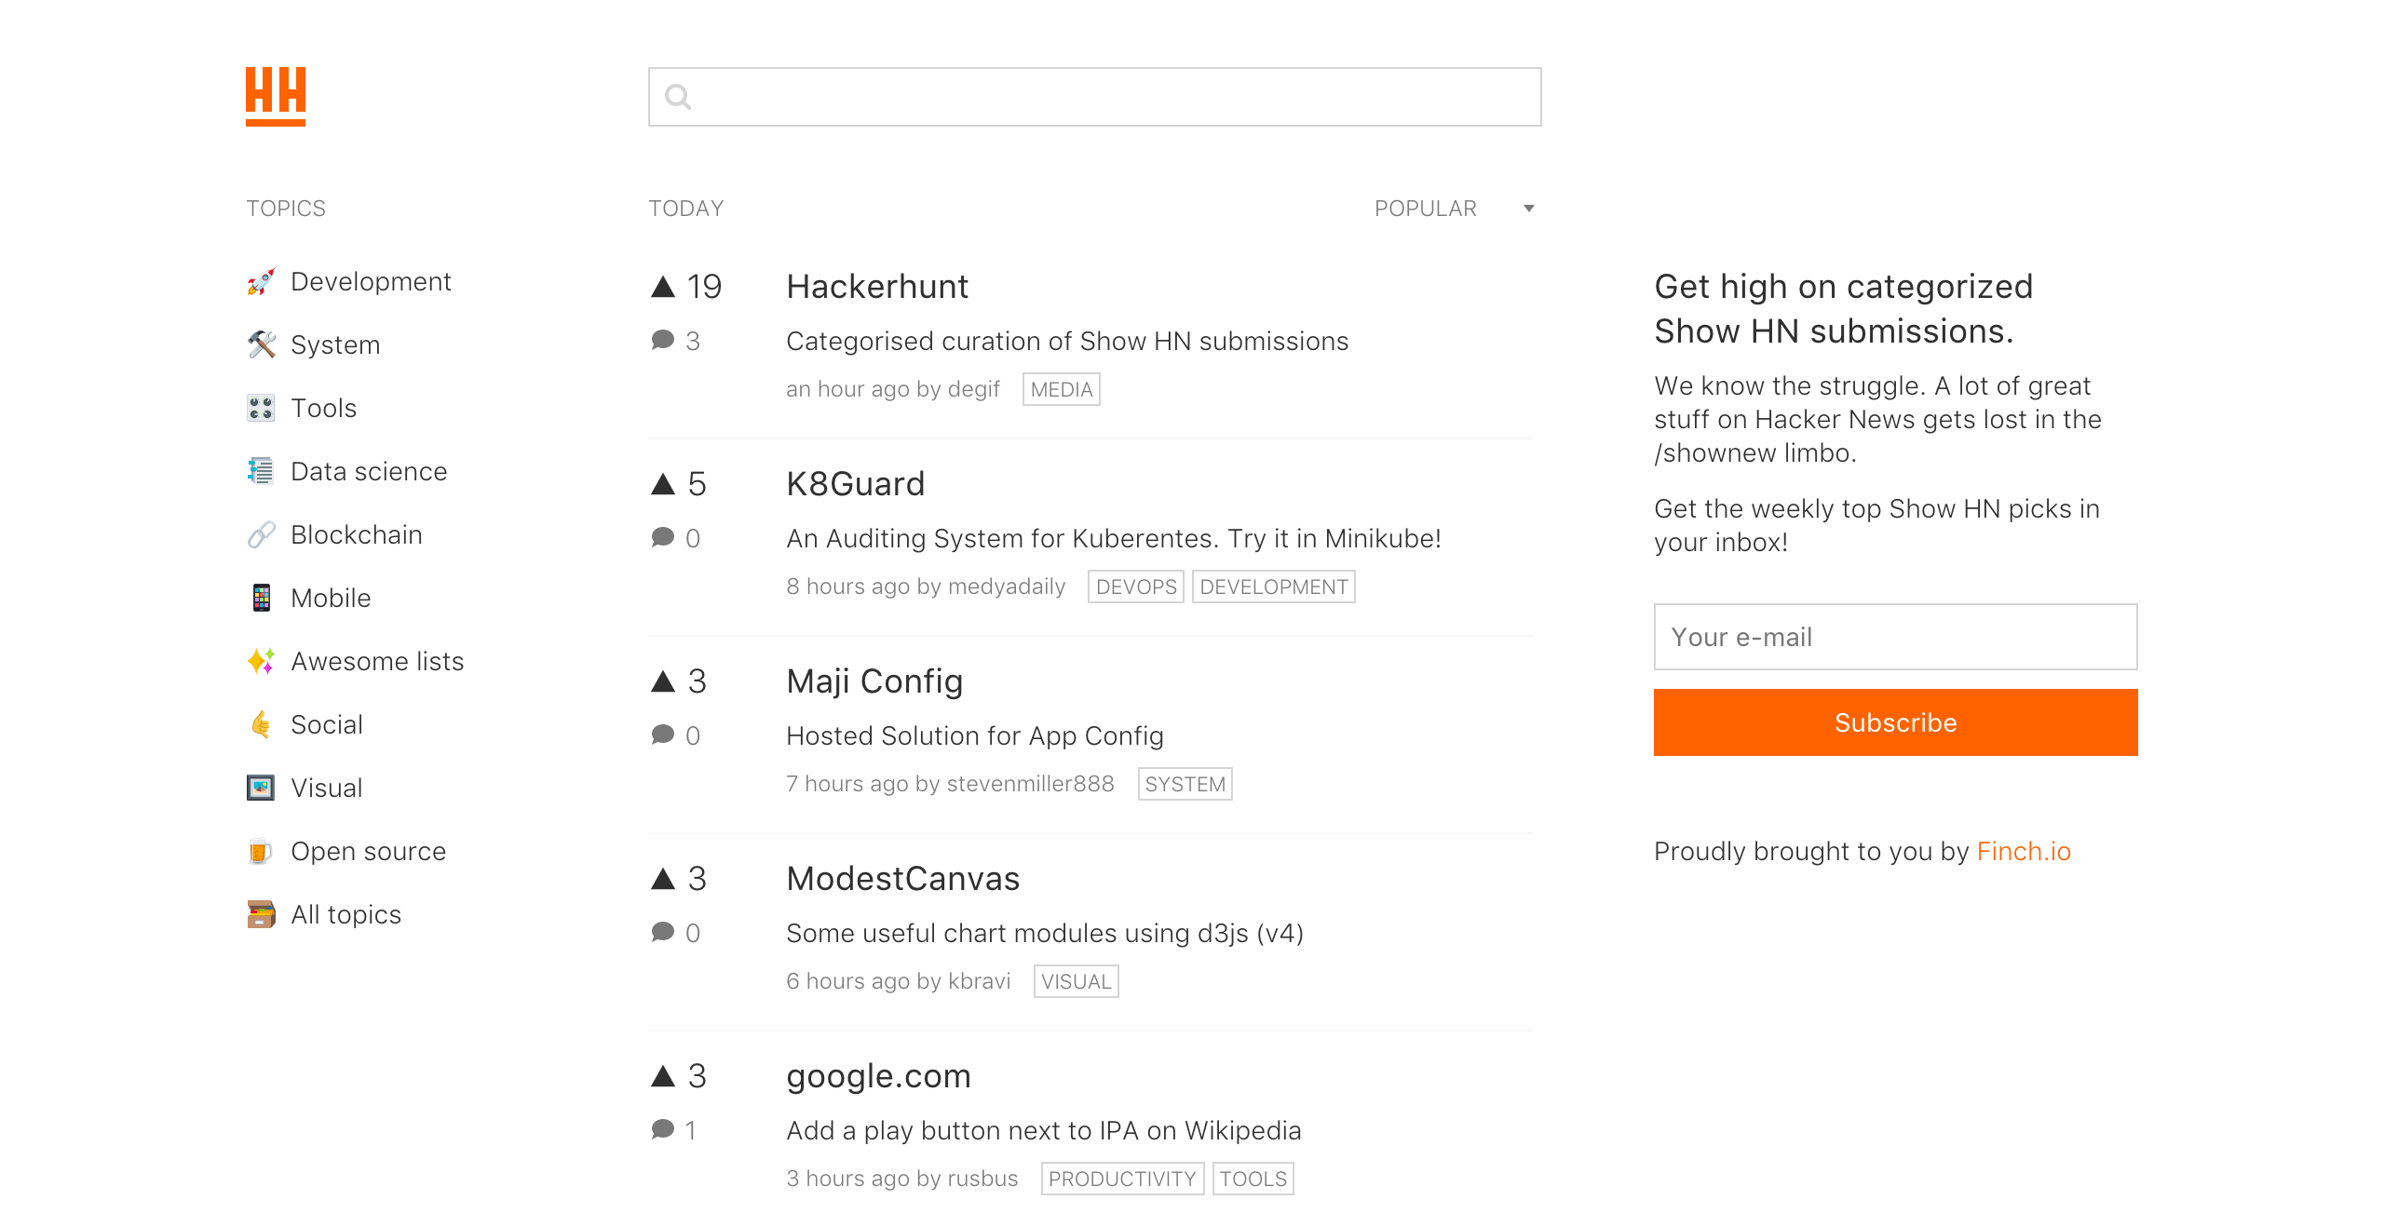Viewport: 2384px width, 1227px height.
Task: Click the Blockchain chain link icon
Action: pos(261,534)
